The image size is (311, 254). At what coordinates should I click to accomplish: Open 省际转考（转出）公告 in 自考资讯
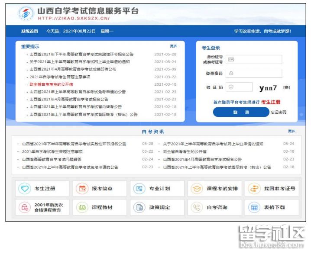(x=217, y=167)
